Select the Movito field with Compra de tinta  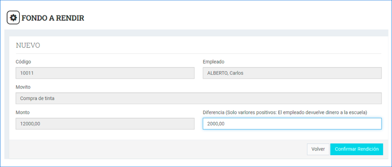point(198,98)
